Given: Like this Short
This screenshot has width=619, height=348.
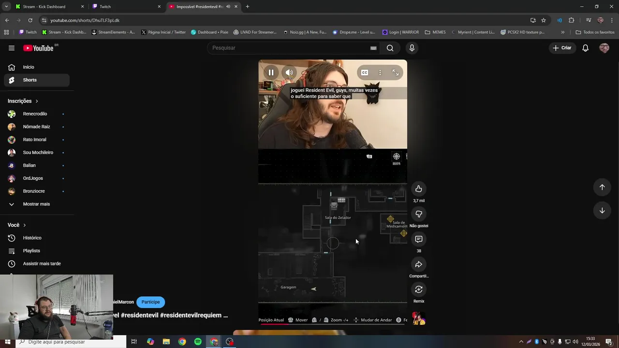Looking at the screenshot, I should 419,189.
